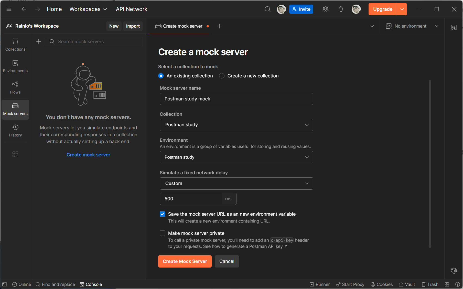463x289 pixels.
Task: Open the No environment selector
Action: coord(413,26)
